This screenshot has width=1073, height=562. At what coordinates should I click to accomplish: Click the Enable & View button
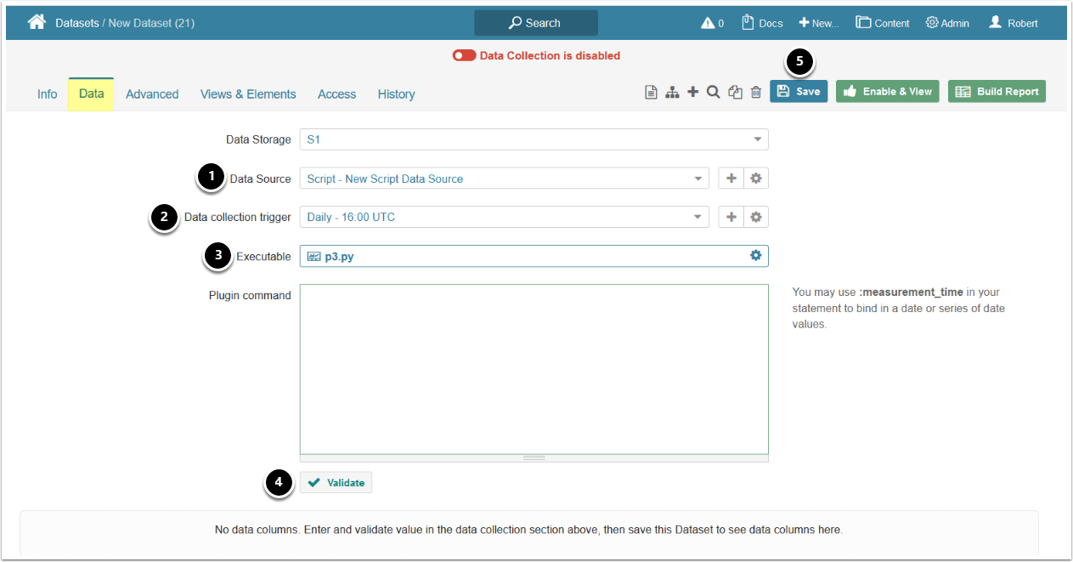pyautogui.click(x=887, y=91)
